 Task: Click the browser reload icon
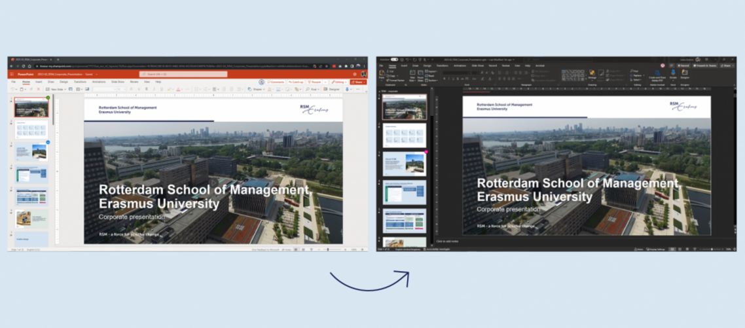24,66
